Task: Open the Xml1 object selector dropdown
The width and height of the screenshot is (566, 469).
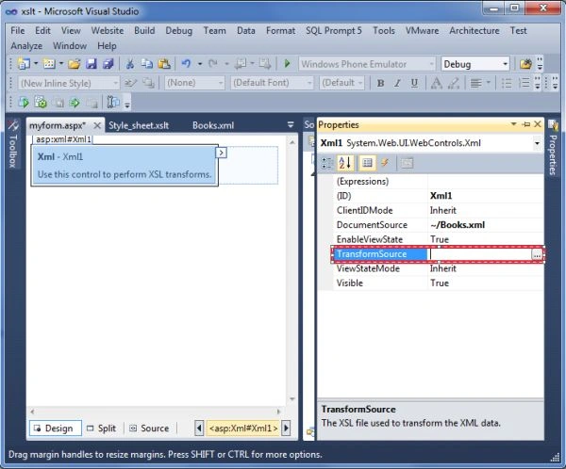Action: [537, 143]
